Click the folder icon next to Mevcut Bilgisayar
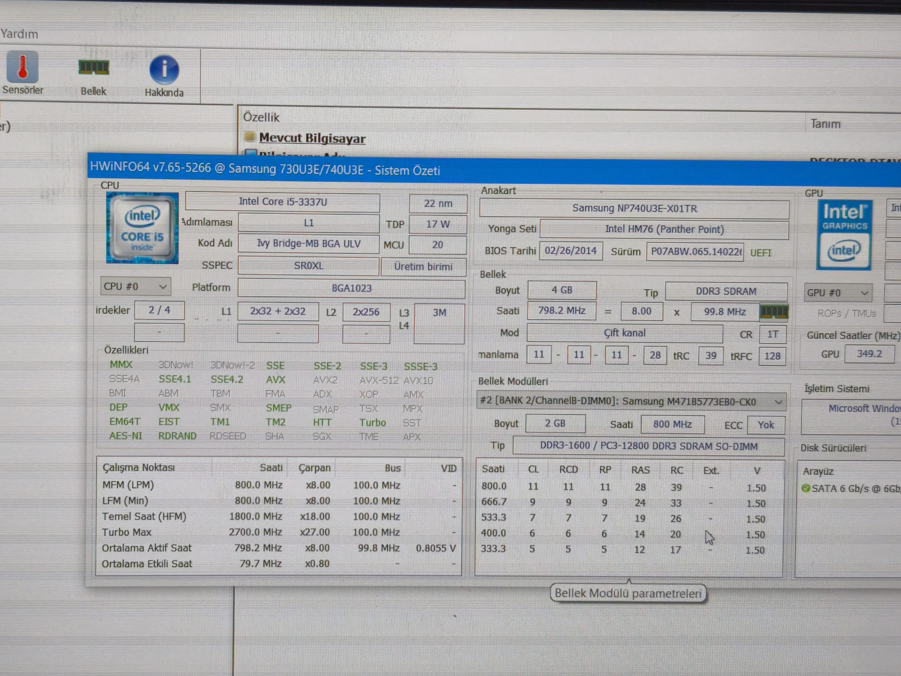This screenshot has width=901, height=676. click(249, 137)
